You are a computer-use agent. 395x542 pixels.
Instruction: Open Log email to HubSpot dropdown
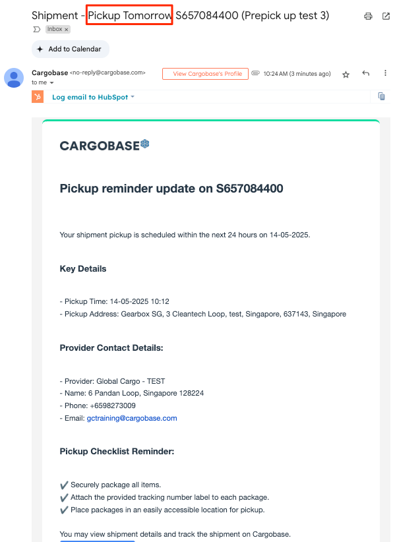93,97
